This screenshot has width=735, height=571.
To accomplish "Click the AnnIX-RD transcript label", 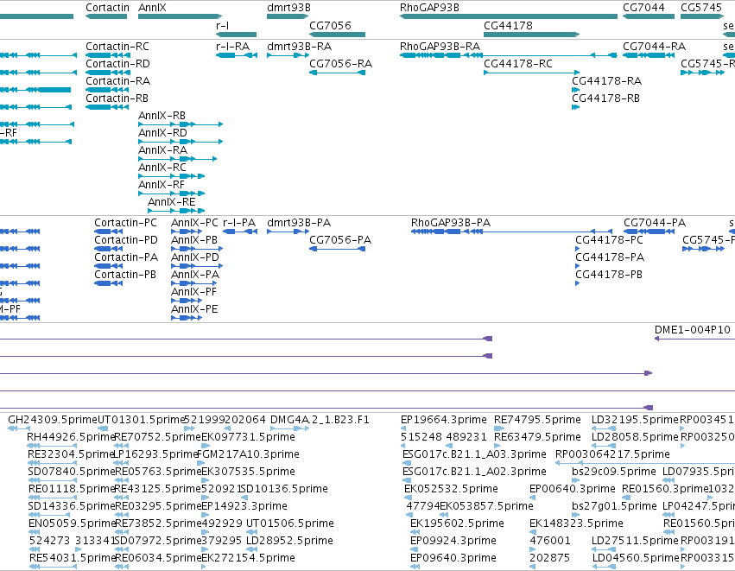I will click(x=162, y=133).
